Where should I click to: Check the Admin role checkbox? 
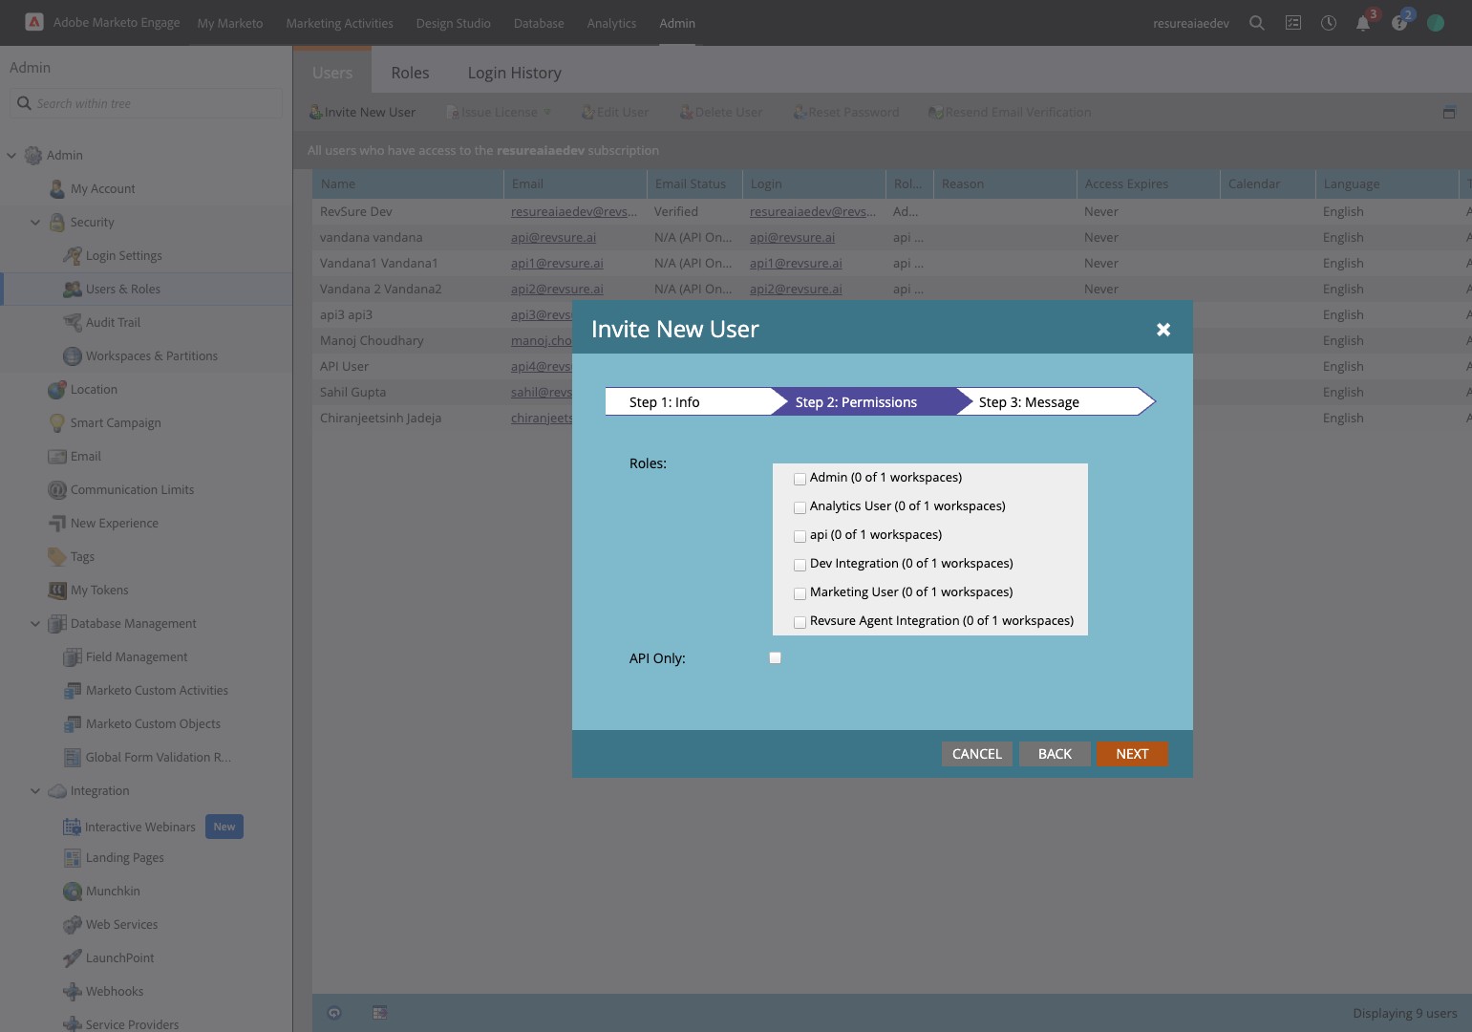pyautogui.click(x=800, y=479)
